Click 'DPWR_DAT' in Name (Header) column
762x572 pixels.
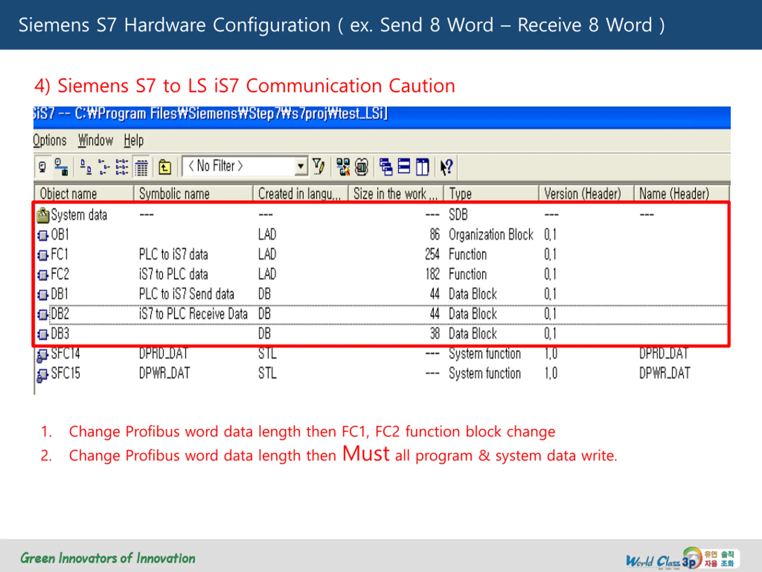(664, 373)
